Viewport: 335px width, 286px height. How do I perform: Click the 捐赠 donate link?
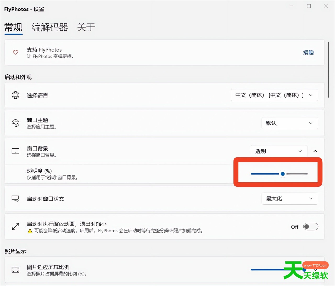coord(308,53)
